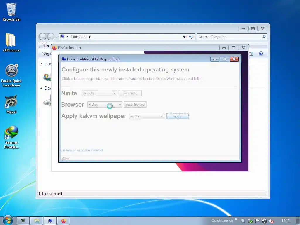This screenshot has width=300, height=225.
Task: Click the Install Browser button
Action: click(135, 105)
